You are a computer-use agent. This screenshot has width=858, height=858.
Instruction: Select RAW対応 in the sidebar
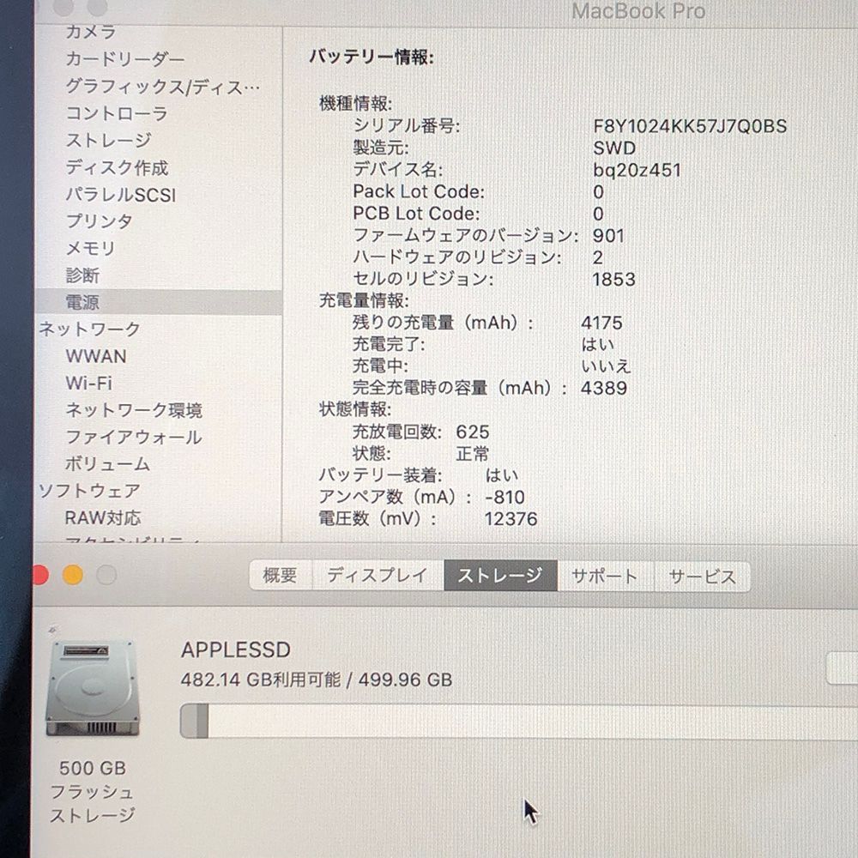[x=103, y=517]
